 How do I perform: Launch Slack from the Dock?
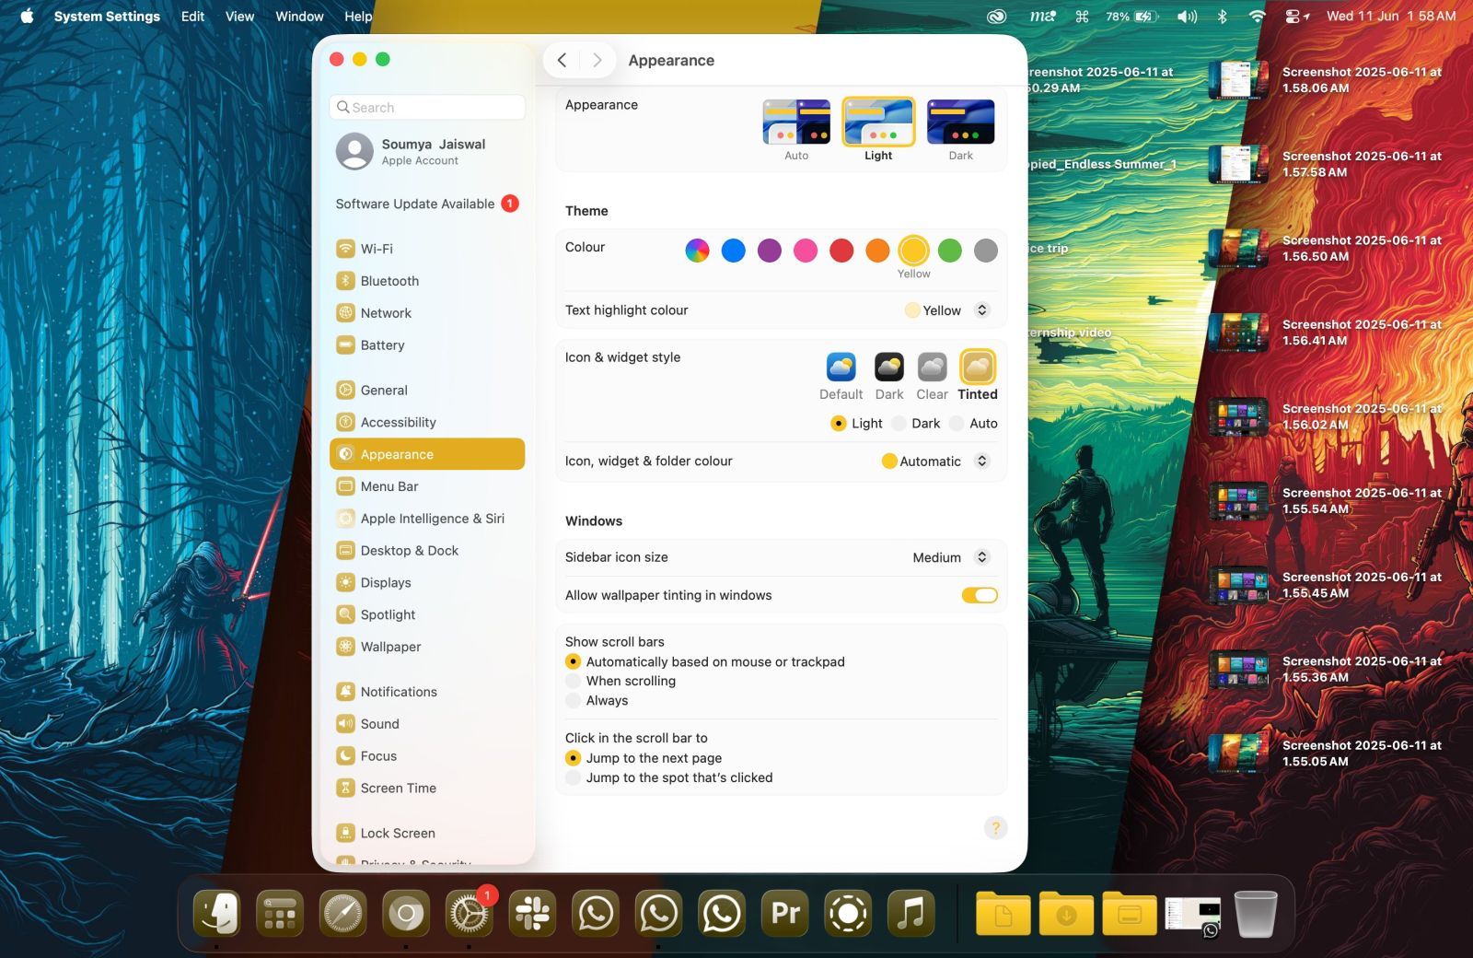pos(532,914)
